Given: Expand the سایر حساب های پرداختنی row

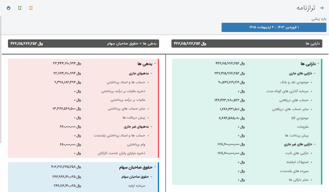Looking at the screenshot, I should (x=148, y=109).
